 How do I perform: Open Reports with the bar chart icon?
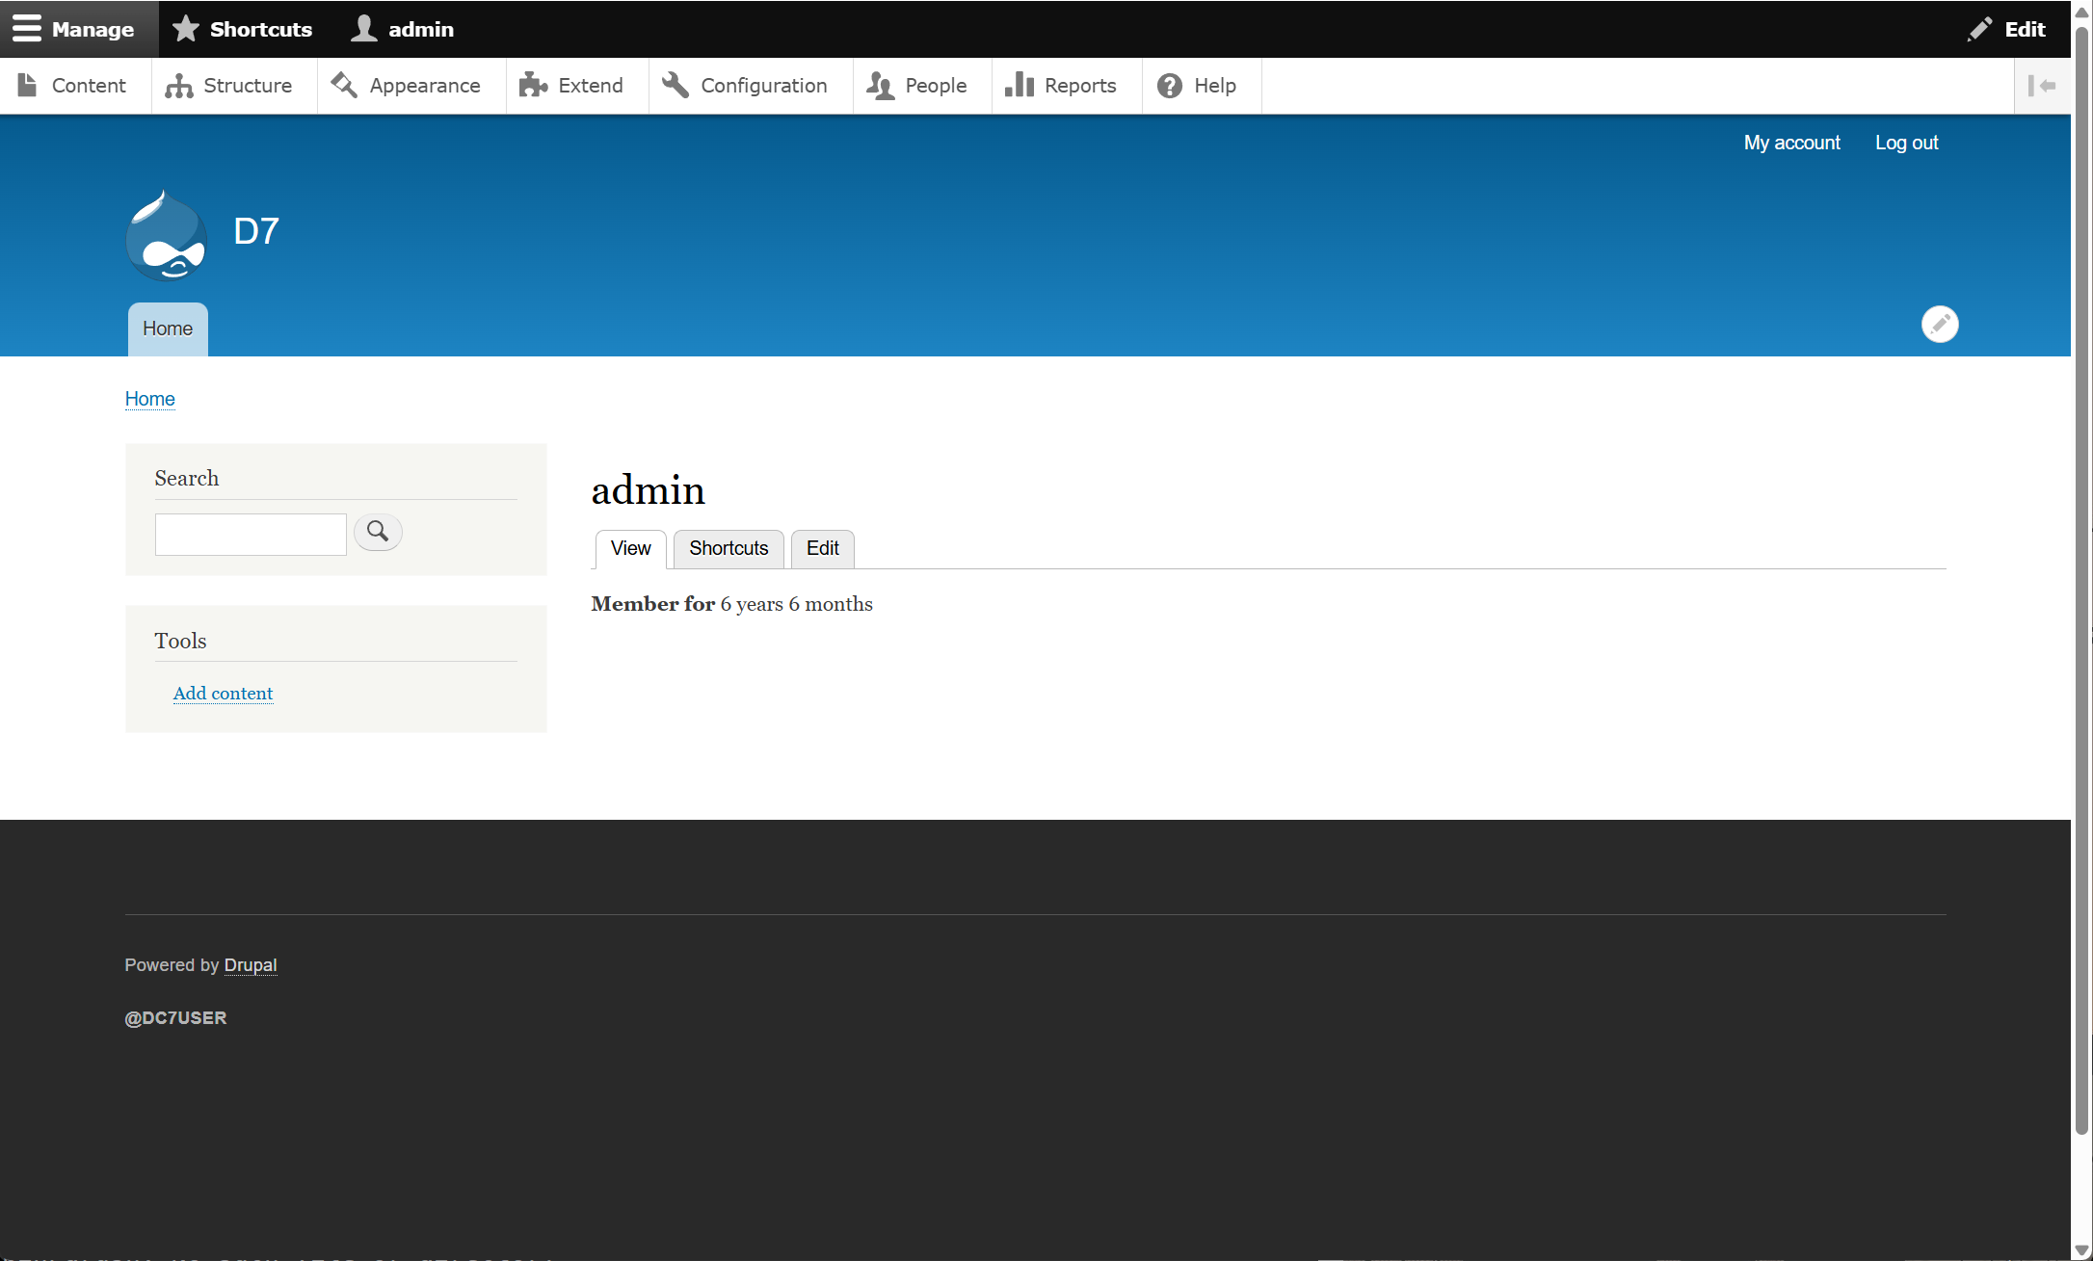[1061, 86]
